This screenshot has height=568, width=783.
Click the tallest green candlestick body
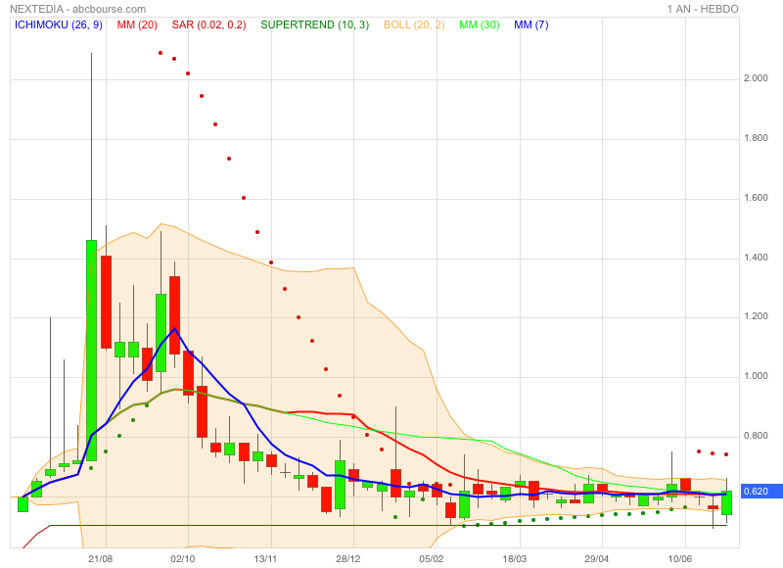tap(91, 351)
